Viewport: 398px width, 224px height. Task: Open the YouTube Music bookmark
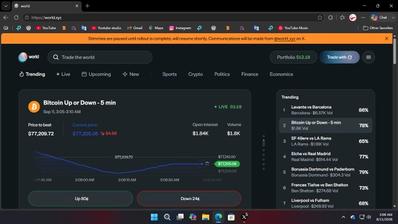293,28
